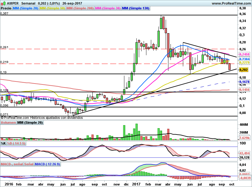Click the 0,261 dashed level label

tap(4, 47)
